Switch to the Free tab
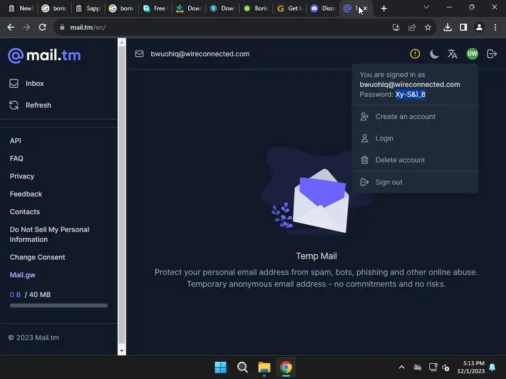This screenshot has height=379, width=506. (155, 8)
